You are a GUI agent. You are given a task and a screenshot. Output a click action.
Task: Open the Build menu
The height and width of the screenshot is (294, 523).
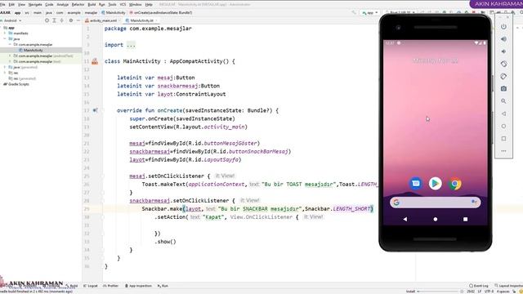tap(92, 5)
